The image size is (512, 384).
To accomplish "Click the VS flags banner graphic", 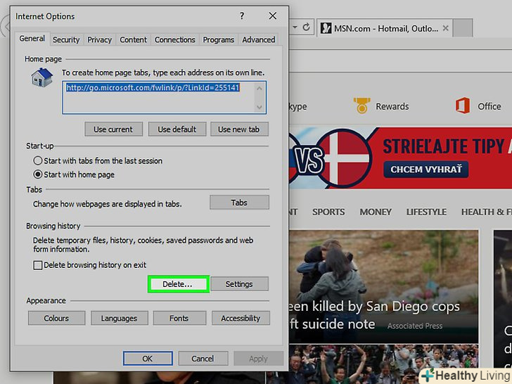I will [330, 158].
